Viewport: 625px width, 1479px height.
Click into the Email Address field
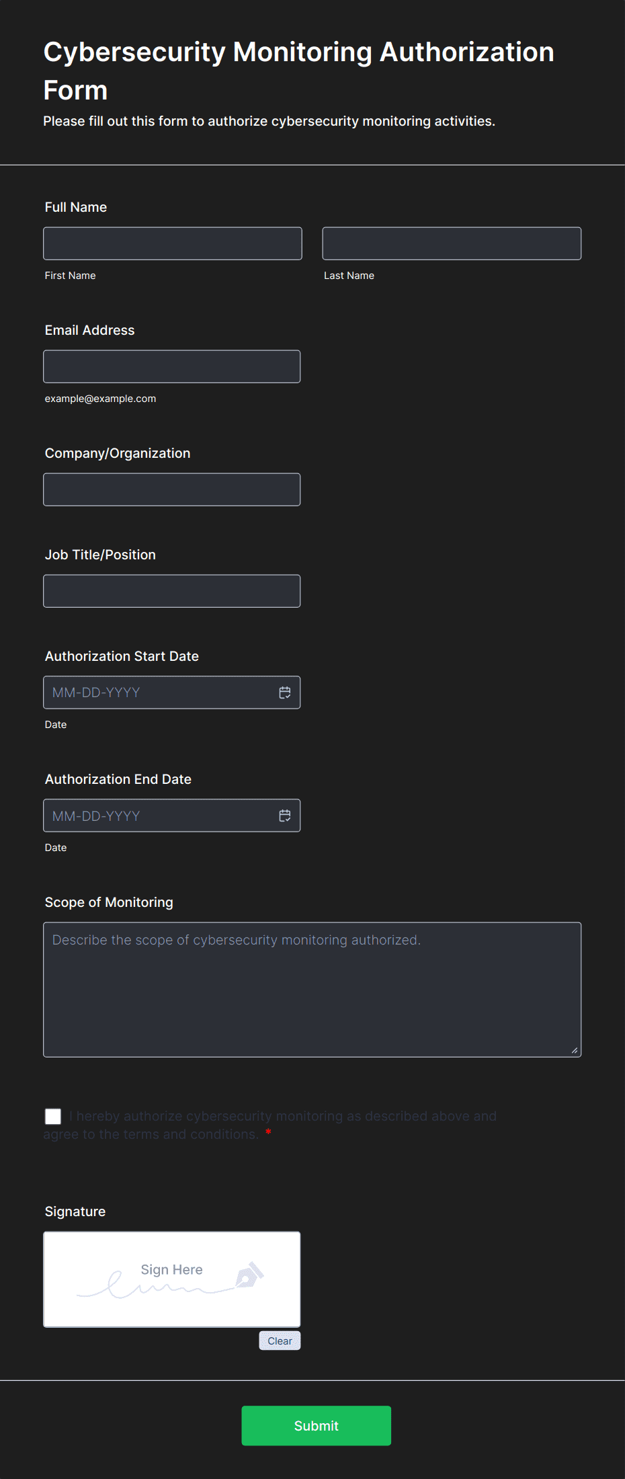pyautogui.click(x=172, y=366)
